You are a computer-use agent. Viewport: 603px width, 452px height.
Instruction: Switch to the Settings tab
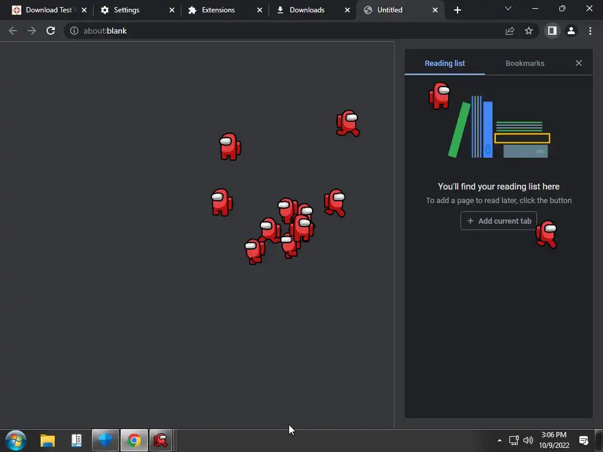coord(137,10)
